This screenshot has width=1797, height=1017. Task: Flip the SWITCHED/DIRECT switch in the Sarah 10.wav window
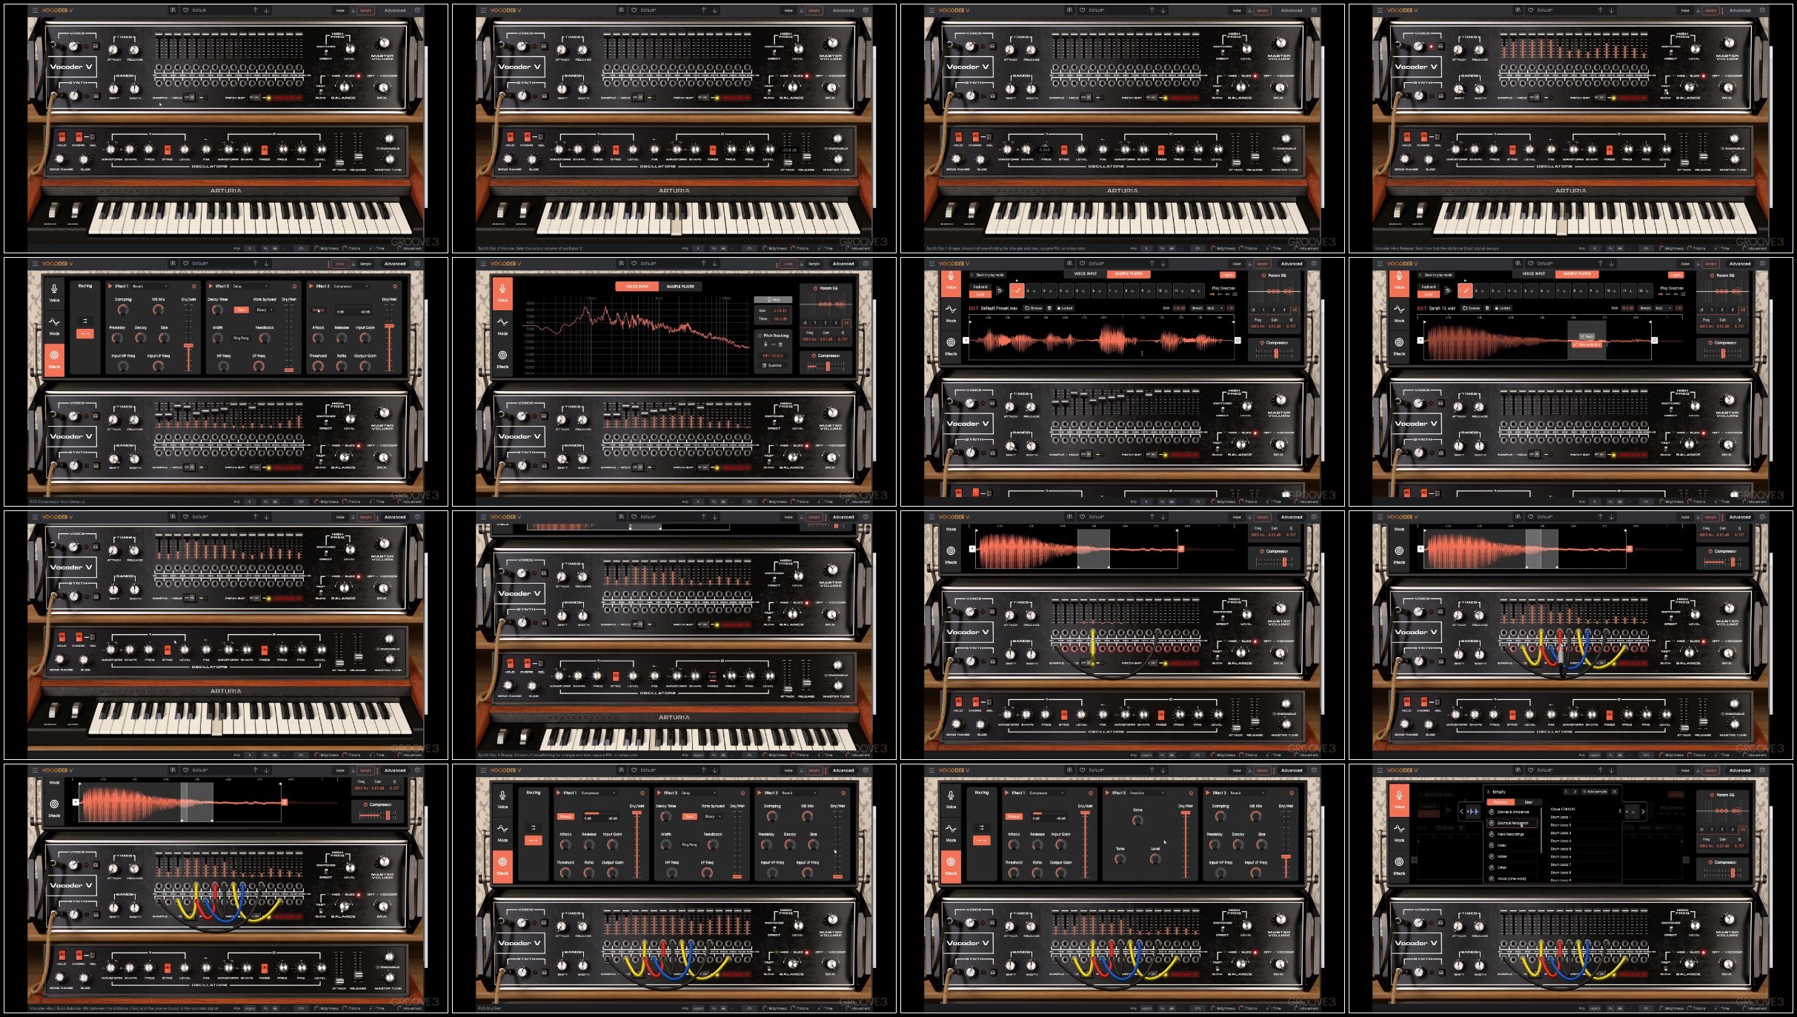click(x=1671, y=410)
